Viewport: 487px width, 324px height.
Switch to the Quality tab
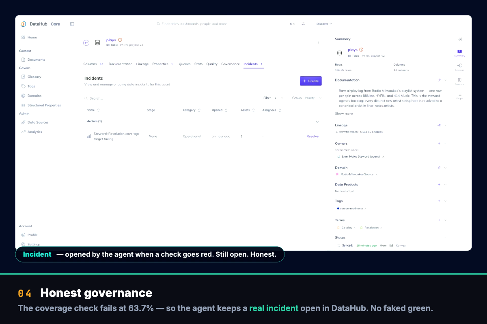pos(212,64)
